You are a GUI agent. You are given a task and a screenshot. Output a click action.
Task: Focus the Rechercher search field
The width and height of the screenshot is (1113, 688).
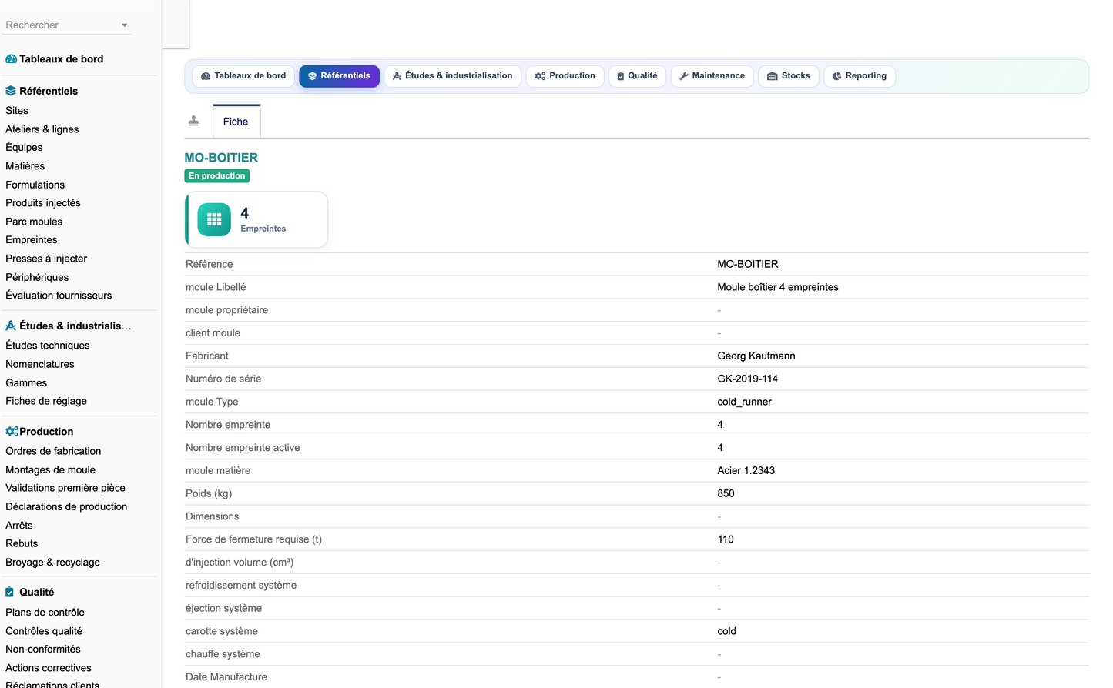[x=68, y=25]
